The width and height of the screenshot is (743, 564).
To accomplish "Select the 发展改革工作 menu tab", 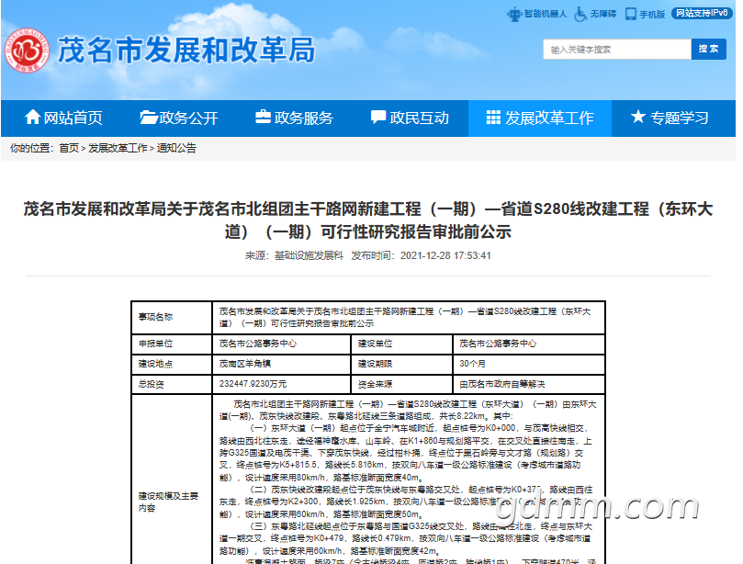I will click(x=540, y=118).
